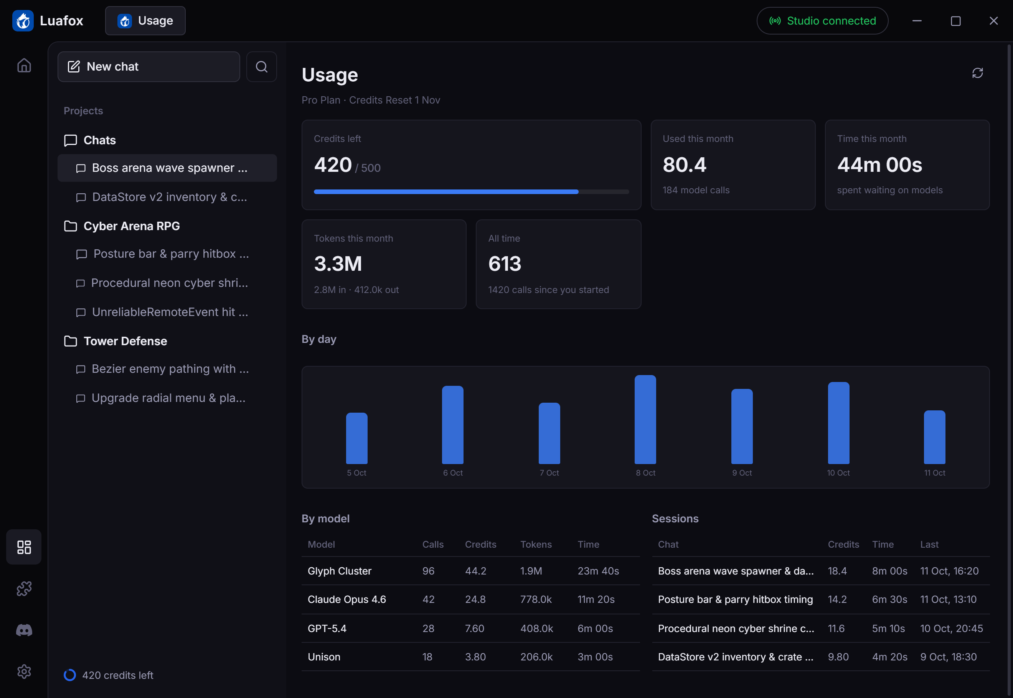The image size is (1013, 698).
Task: Open Posture bar & parry hitbox chat in sidebar
Action: point(167,254)
